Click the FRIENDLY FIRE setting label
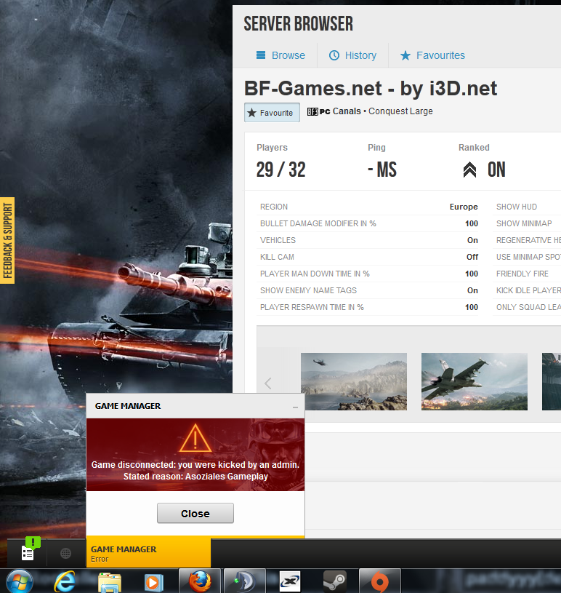 522,274
